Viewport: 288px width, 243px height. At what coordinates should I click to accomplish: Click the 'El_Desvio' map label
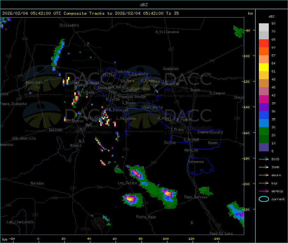click(75, 121)
